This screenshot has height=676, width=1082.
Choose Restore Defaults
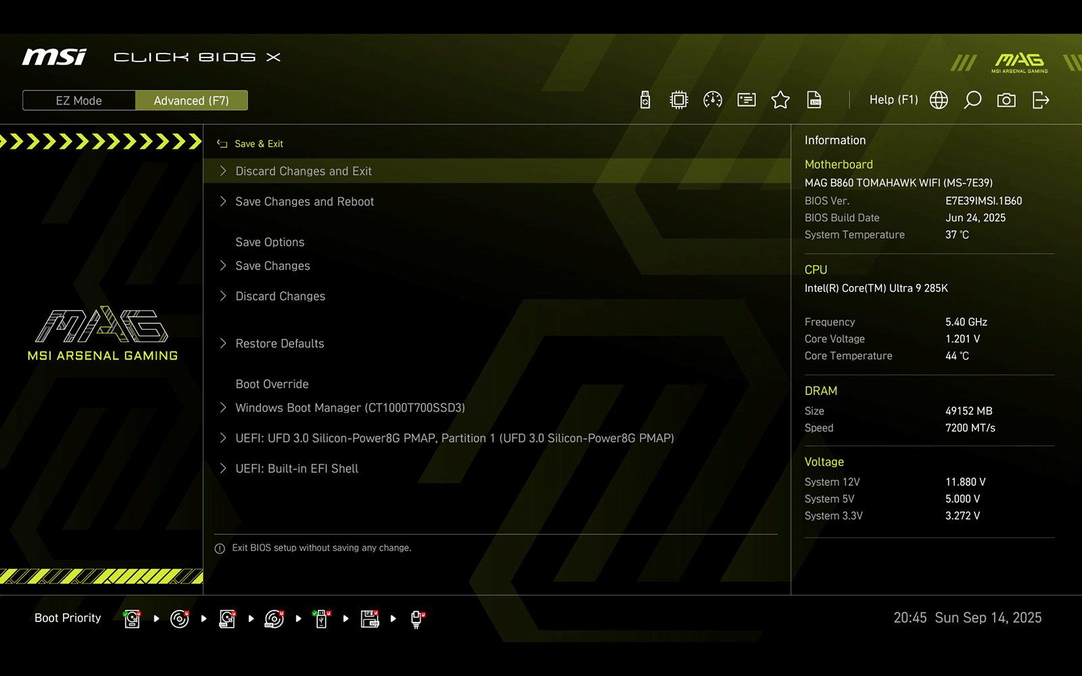click(x=497, y=343)
